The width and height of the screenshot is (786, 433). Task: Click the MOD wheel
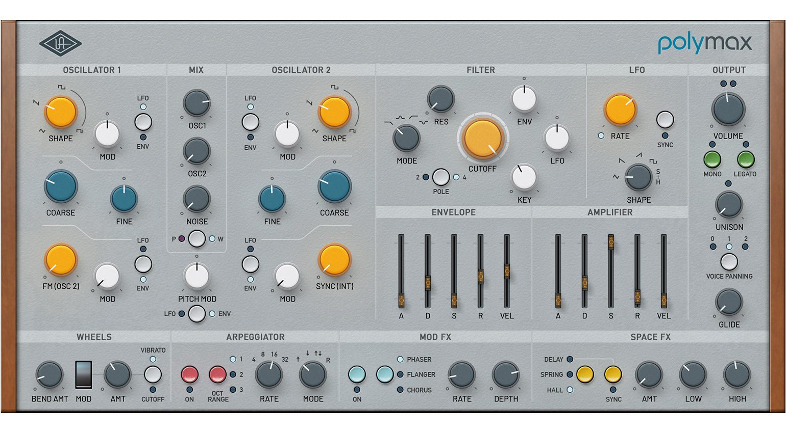tap(84, 375)
